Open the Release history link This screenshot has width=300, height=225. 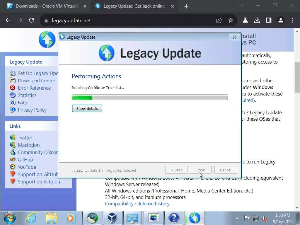pyautogui.click(x=153, y=204)
